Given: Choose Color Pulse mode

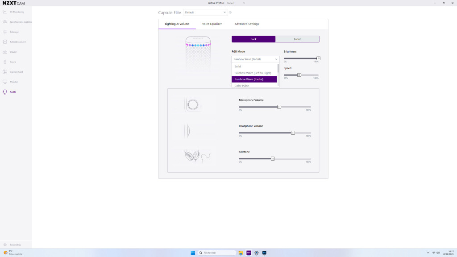Looking at the screenshot, I should pos(254,86).
